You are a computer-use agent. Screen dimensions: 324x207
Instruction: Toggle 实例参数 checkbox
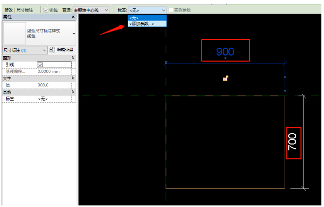pyautogui.click(x=171, y=10)
